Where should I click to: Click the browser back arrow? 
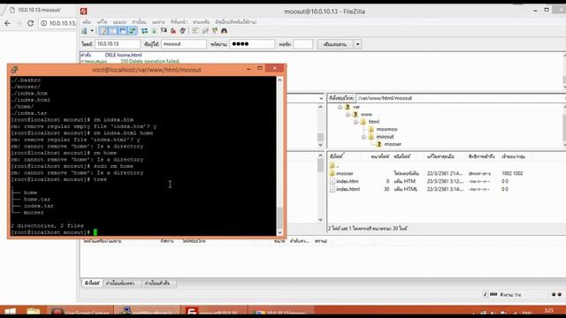[x=7, y=24]
